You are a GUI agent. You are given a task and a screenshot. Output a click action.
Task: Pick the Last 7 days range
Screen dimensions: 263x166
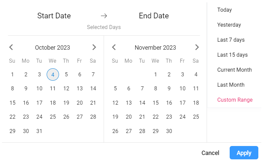click(x=231, y=40)
